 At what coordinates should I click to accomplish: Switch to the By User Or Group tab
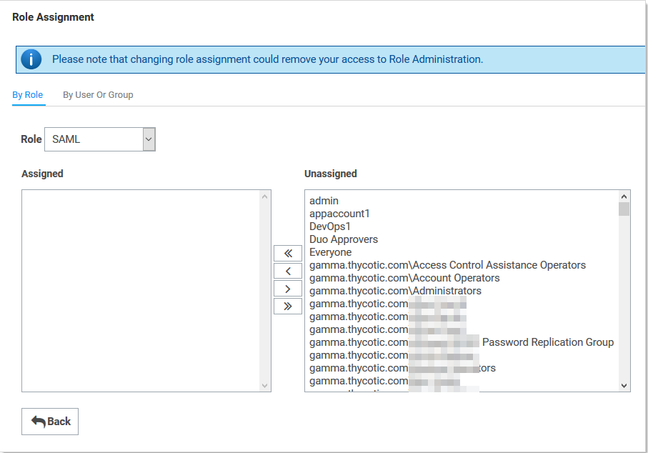pos(98,95)
